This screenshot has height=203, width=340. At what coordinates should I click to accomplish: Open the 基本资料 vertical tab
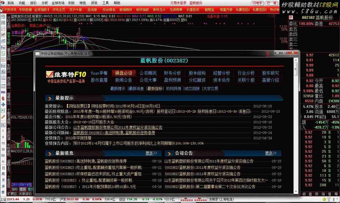8,54
